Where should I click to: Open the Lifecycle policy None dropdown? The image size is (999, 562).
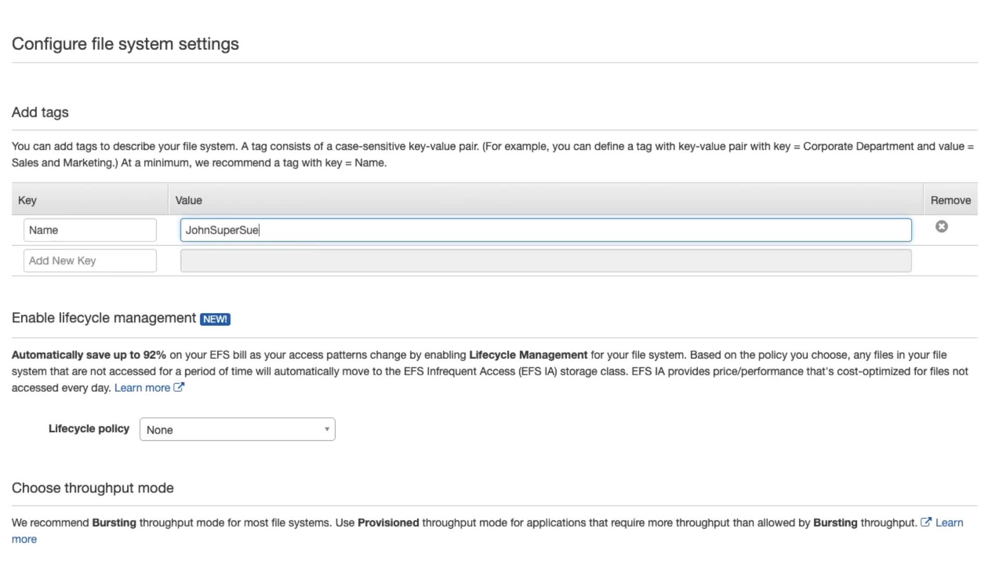(x=237, y=429)
